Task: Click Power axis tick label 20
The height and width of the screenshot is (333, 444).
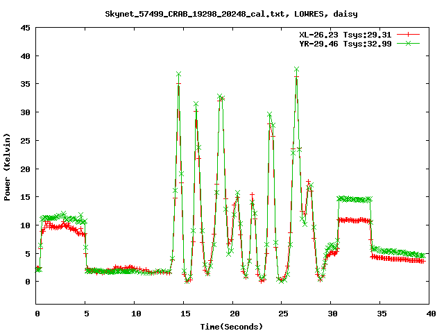Action: pyautogui.click(x=25, y=169)
